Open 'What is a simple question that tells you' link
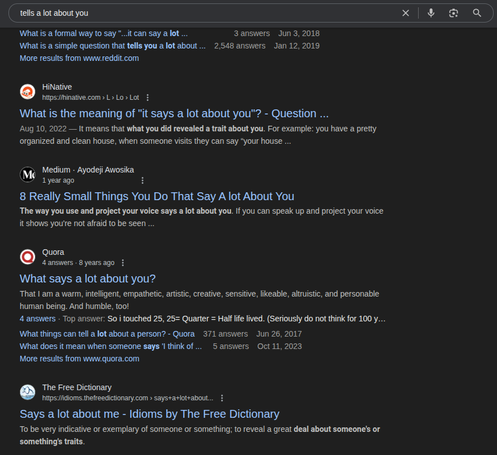Image resolution: width=497 pixels, height=455 pixels. tap(113, 46)
